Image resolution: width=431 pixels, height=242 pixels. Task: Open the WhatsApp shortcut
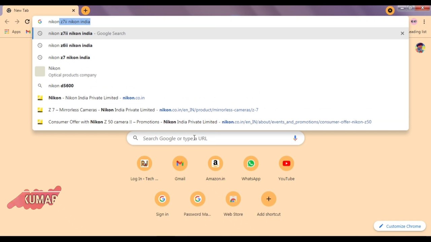(251, 169)
